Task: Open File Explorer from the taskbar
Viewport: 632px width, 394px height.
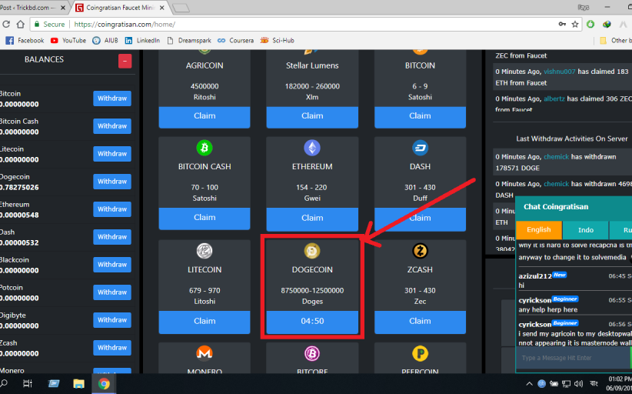Action: 78,383
